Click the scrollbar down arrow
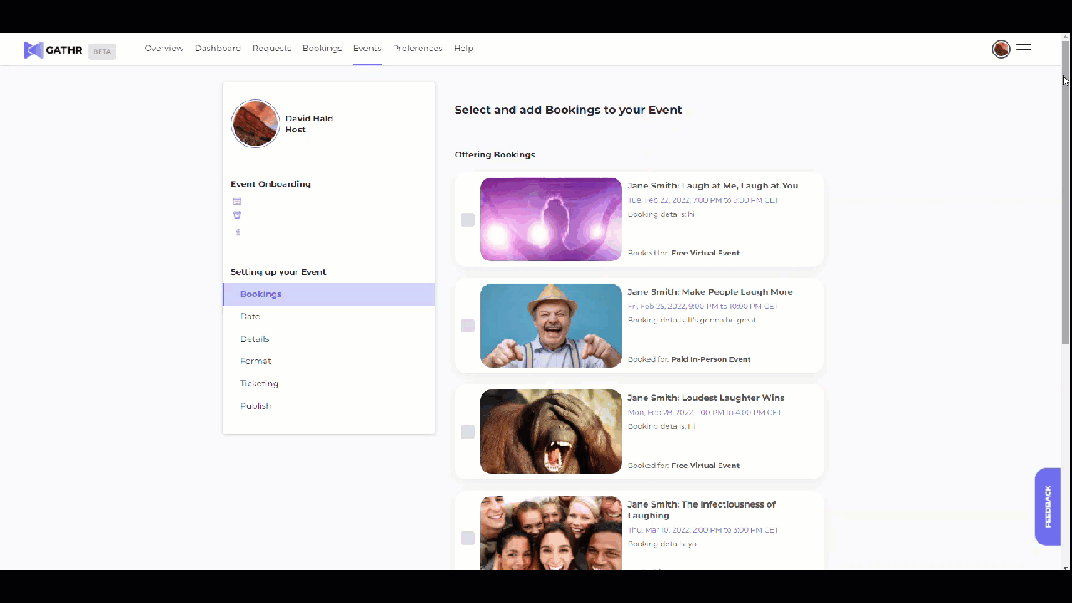This screenshot has height=603, width=1072. tap(1066, 566)
